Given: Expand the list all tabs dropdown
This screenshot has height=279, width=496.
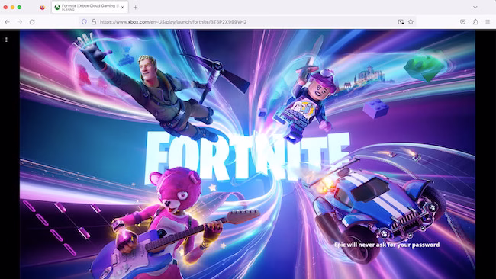Looking at the screenshot, I should pos(475,7).
